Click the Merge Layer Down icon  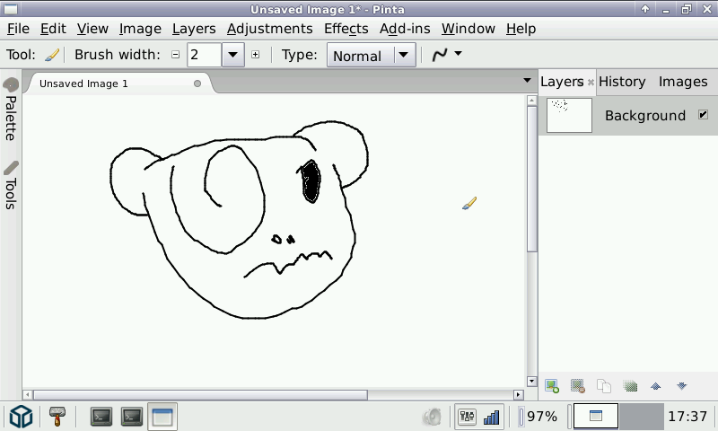(630, 386)
